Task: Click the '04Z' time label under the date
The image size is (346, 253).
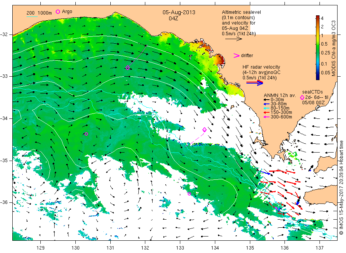Action: tap(173, 18)
